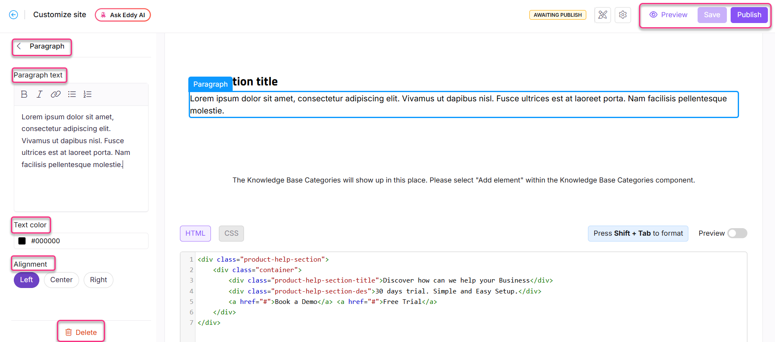
Task: Set alignment to Left
Action: 26,280
